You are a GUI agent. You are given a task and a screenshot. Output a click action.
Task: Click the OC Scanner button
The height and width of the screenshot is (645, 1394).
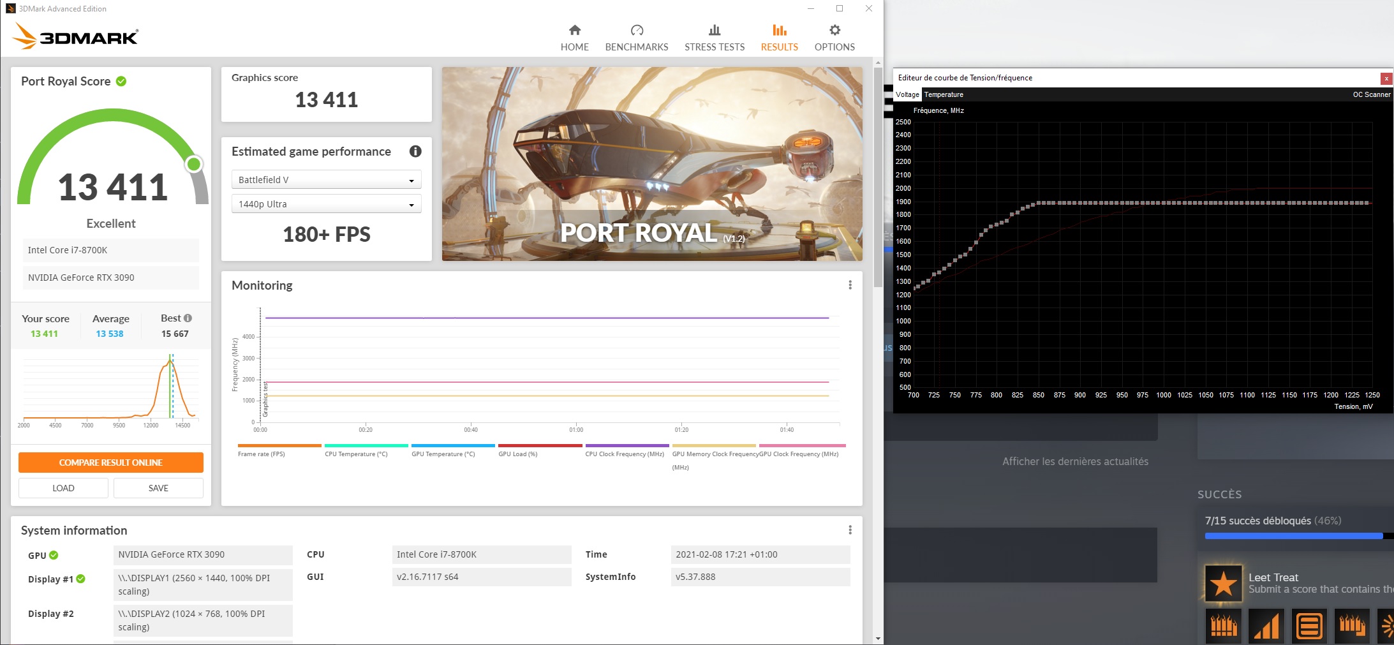1371,94
